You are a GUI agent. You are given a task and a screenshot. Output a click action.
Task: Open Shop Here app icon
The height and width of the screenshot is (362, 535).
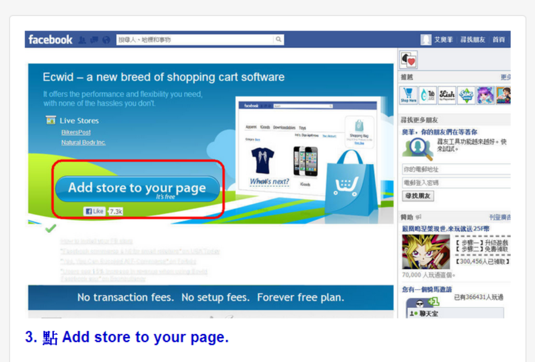[x=408, y=95]
